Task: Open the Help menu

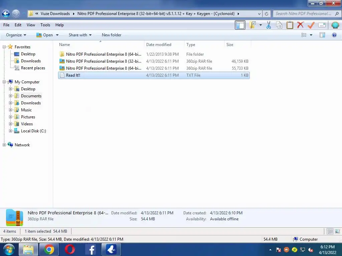Action: tap(59, 25)
